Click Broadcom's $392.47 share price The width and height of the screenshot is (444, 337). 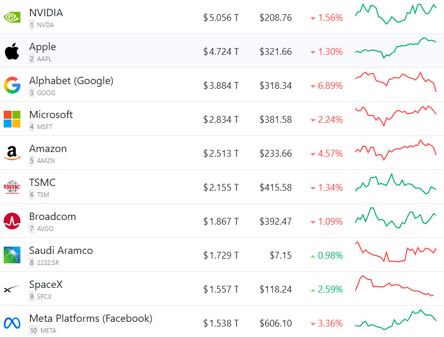(x=276, y=222)
